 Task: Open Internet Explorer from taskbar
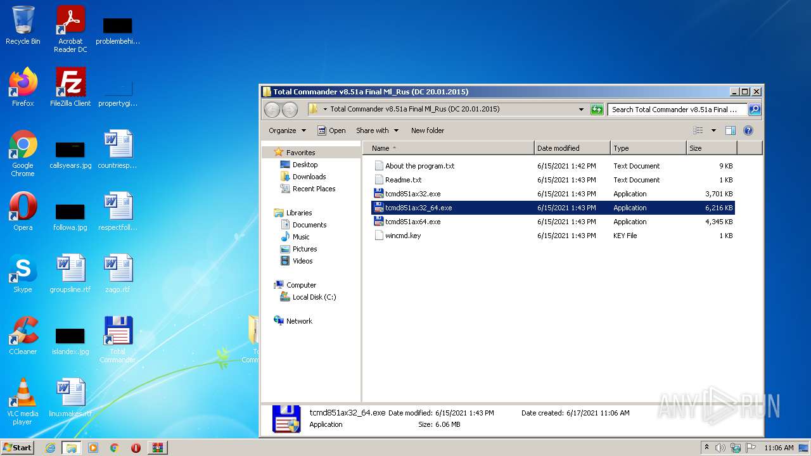[x=50, y=448]
